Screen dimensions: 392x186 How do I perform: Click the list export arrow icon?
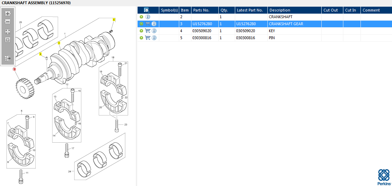tap(7, 58)
